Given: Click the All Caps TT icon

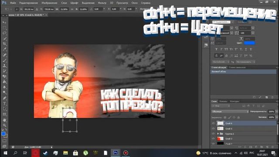Looking at the screenshot, I should 226,49.
